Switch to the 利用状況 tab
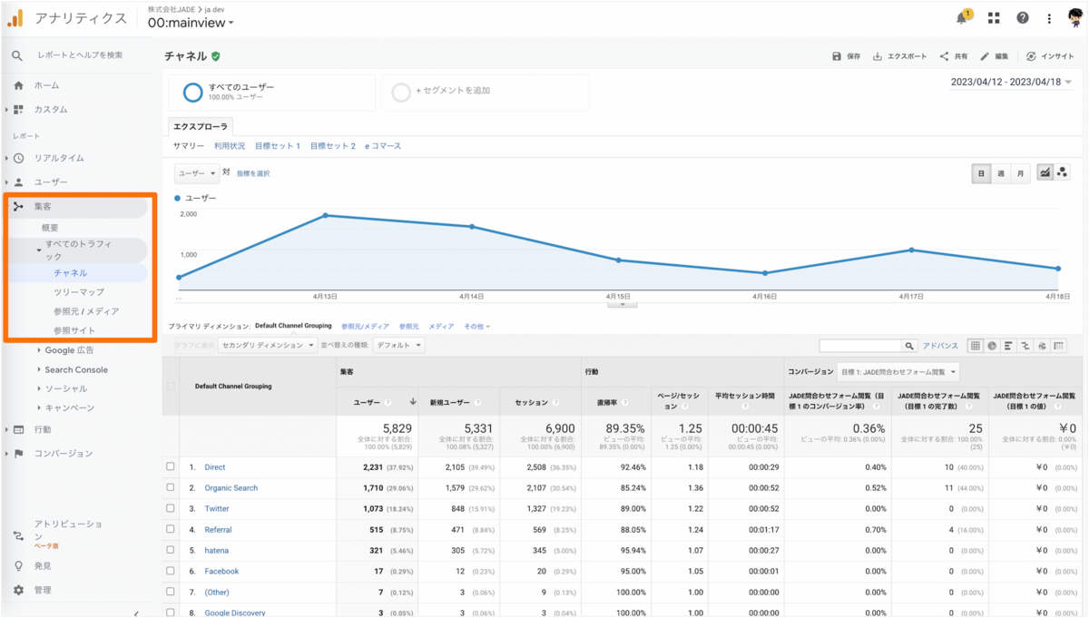The width and height of the screenshot is (1089, 618). click(x=230, y=146)
